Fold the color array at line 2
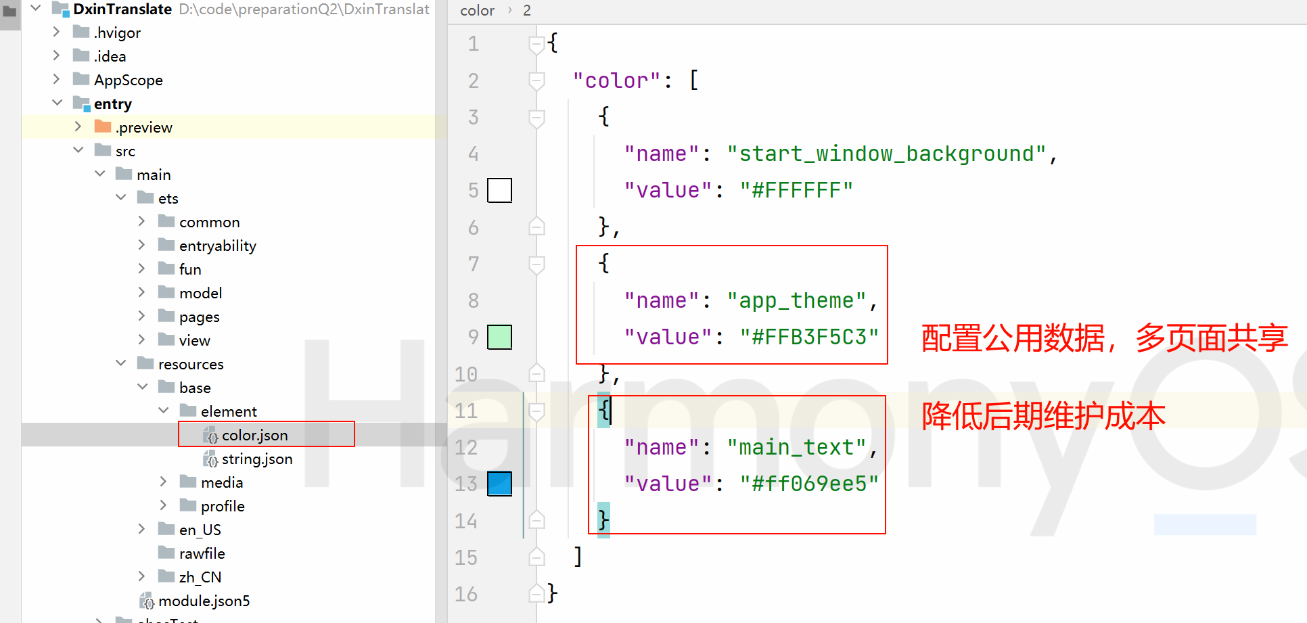 coord(536,81)
